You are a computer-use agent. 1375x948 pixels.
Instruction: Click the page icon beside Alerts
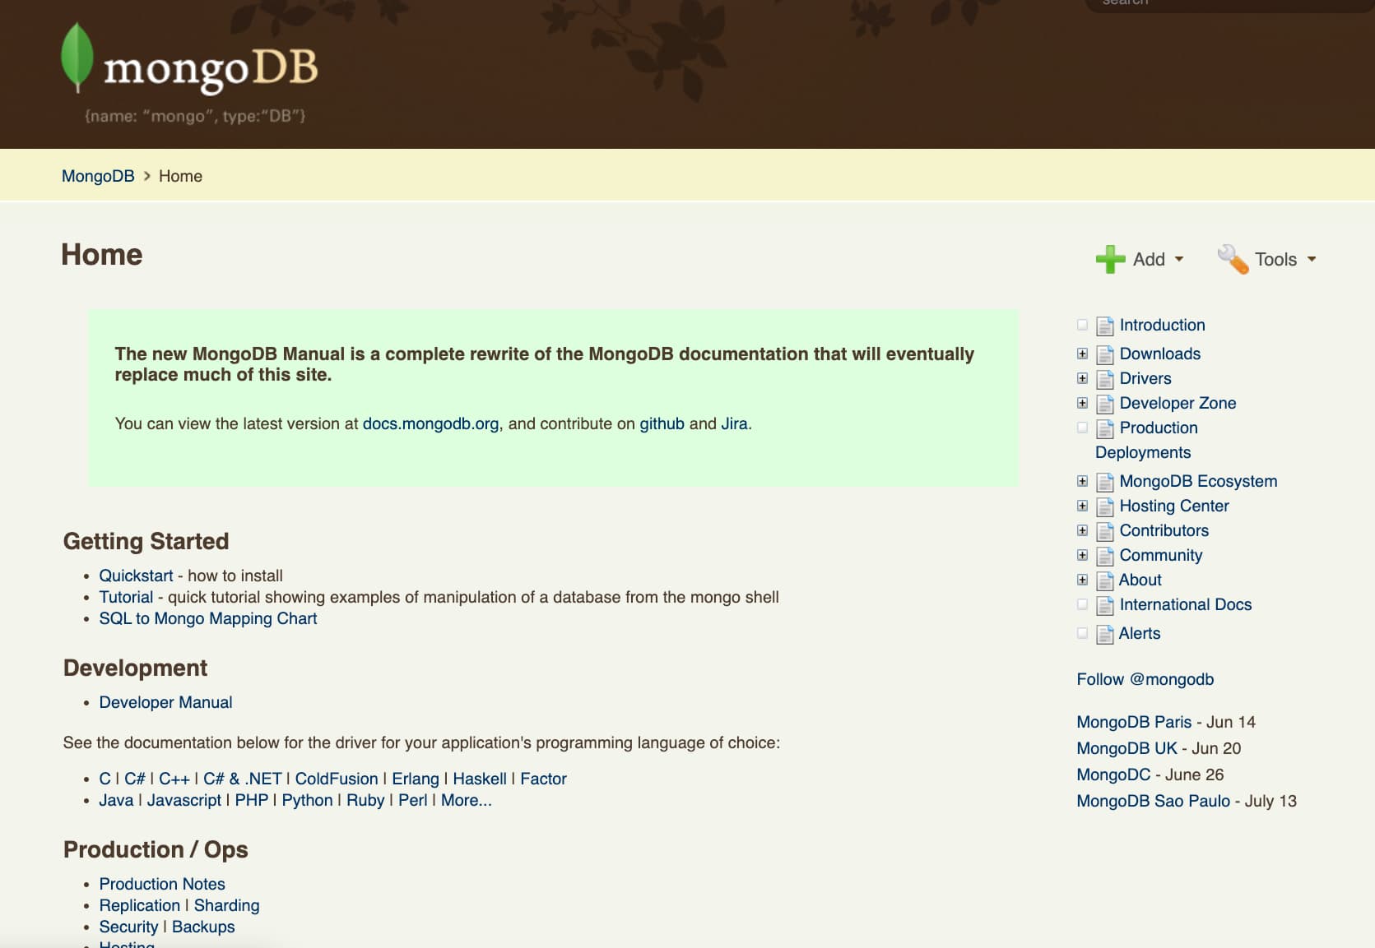click(1103, 633)
